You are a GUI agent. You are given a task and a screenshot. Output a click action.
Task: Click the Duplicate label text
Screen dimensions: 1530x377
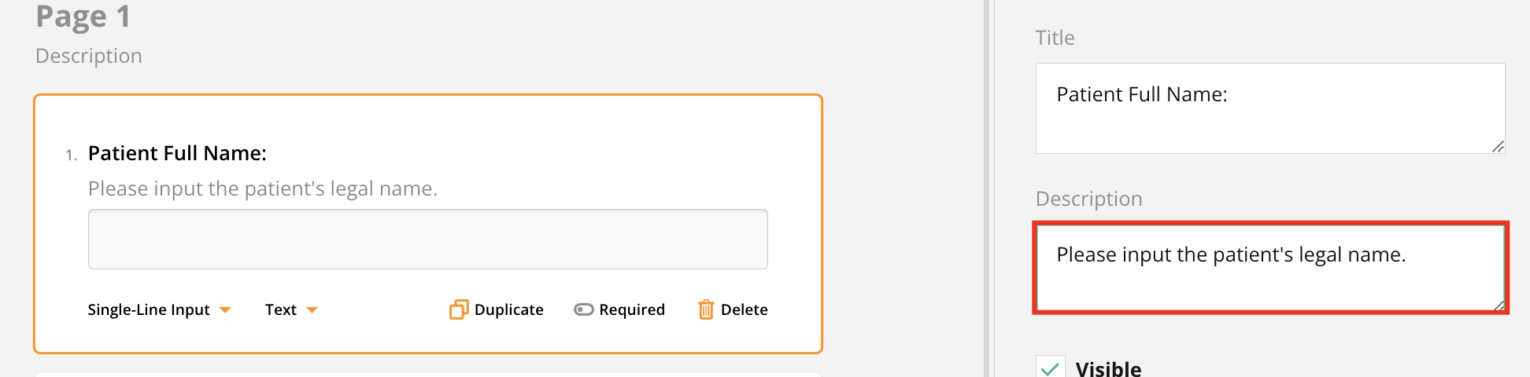(508, 309)
